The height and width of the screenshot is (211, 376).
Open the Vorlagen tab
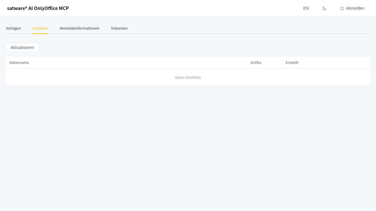pyautogui.click(x=13, y=28)
